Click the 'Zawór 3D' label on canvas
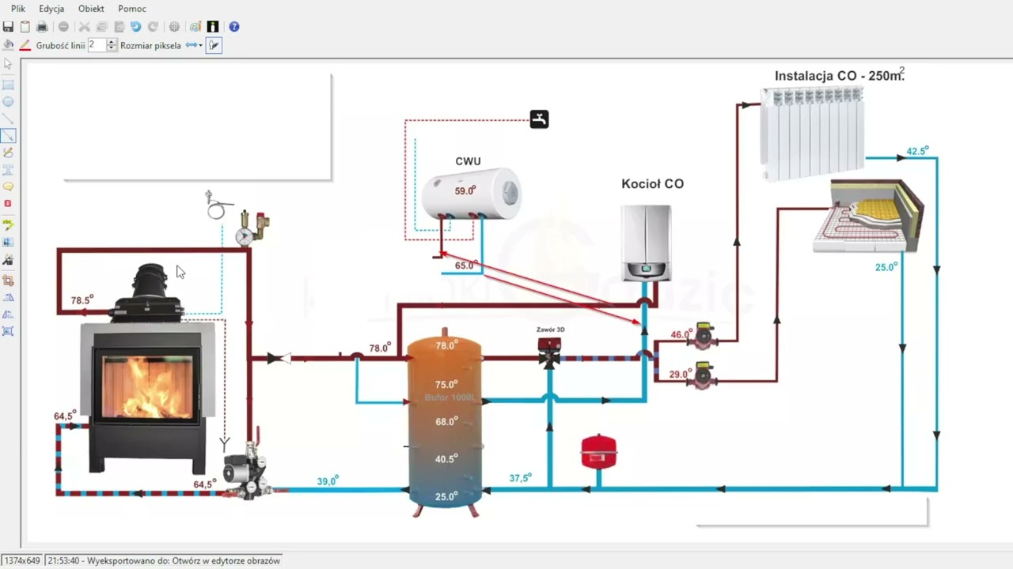The image size is (1013, 569). 550,330
